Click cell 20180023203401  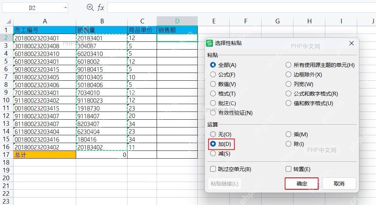pos(45,38)
